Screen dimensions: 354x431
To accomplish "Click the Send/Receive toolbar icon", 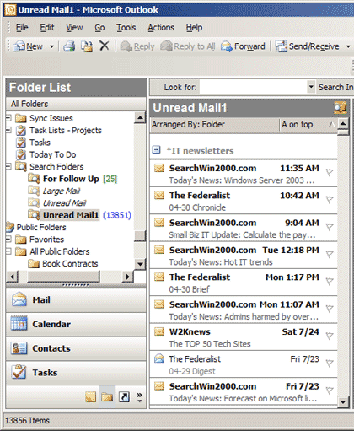I will pos(281,46).
